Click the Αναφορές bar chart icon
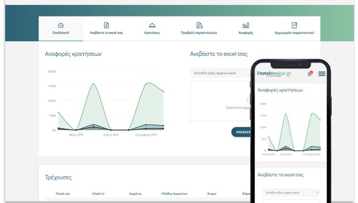The image size is (358, 203). click(x=246, y=25)
